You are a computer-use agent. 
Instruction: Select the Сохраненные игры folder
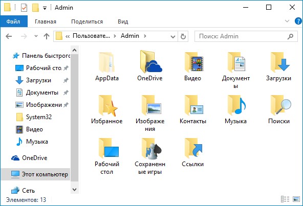(x=150, y=156)
